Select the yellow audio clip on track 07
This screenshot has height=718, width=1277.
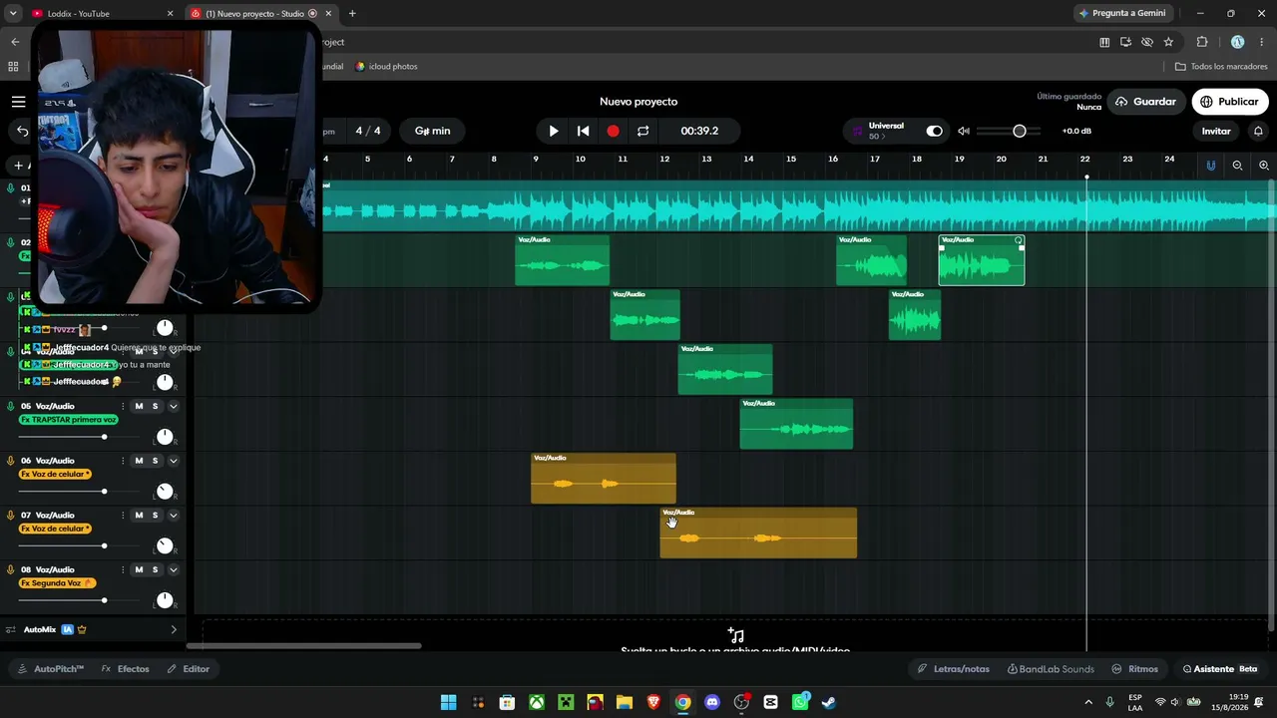click(x=758, y=534)
